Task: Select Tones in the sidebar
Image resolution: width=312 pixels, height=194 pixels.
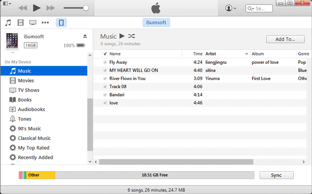Action: [44, 119]
